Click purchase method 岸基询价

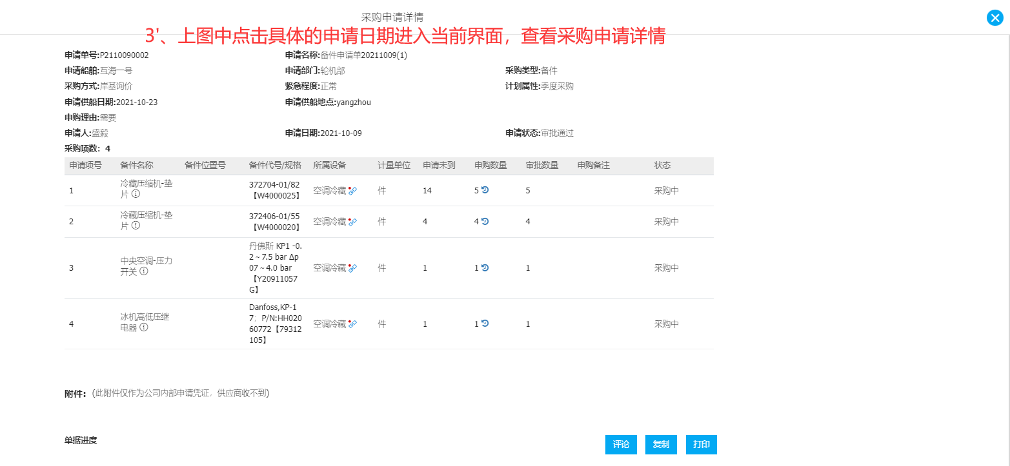tap(116, 86)
